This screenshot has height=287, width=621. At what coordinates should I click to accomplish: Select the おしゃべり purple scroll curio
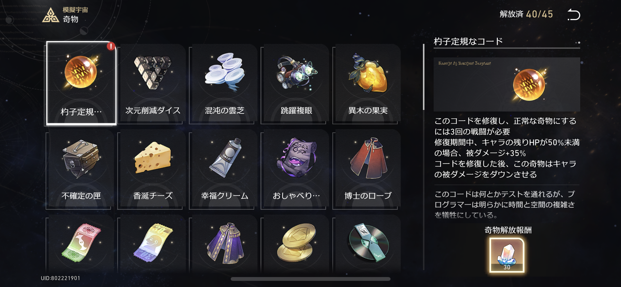pos(296,169)
